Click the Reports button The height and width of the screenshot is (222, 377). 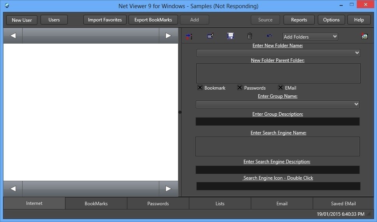299,20
